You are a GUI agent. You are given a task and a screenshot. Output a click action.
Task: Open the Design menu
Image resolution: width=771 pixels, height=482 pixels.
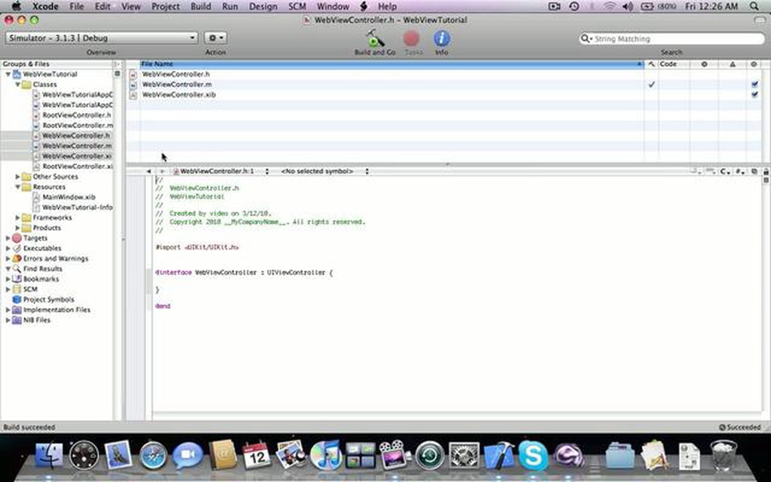[263, 7]
